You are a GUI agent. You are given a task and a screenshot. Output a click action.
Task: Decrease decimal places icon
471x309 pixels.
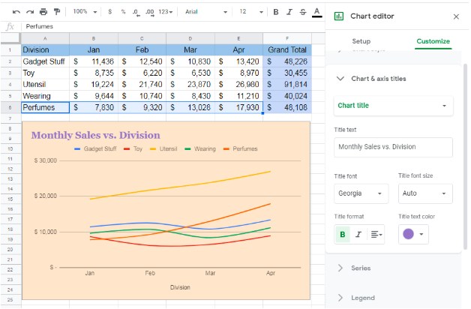coord(136,12)
